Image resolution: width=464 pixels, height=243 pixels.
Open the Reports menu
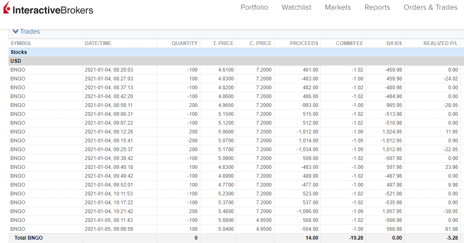point(377,8)
